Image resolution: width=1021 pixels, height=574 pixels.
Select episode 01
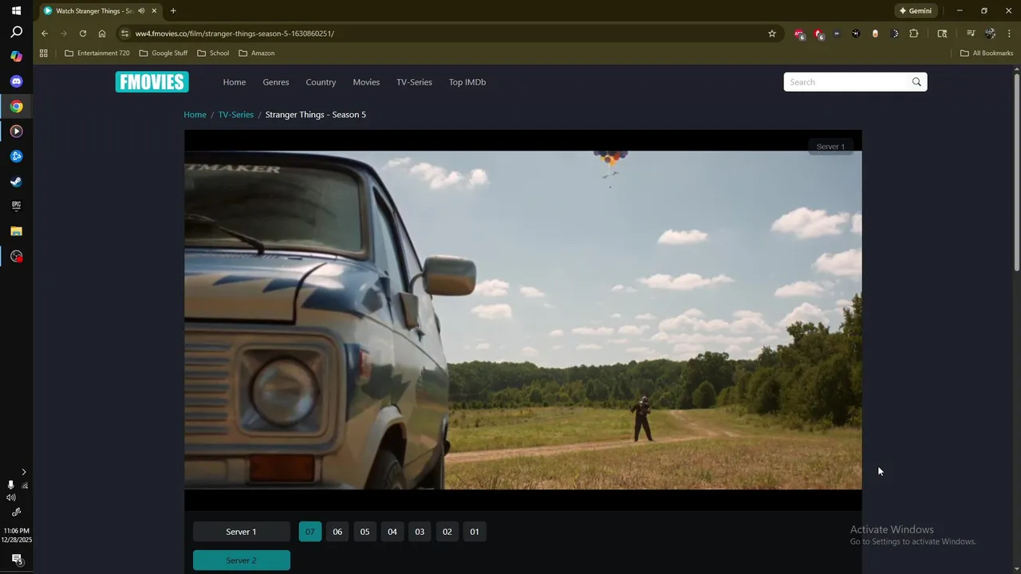click(475, 532)
